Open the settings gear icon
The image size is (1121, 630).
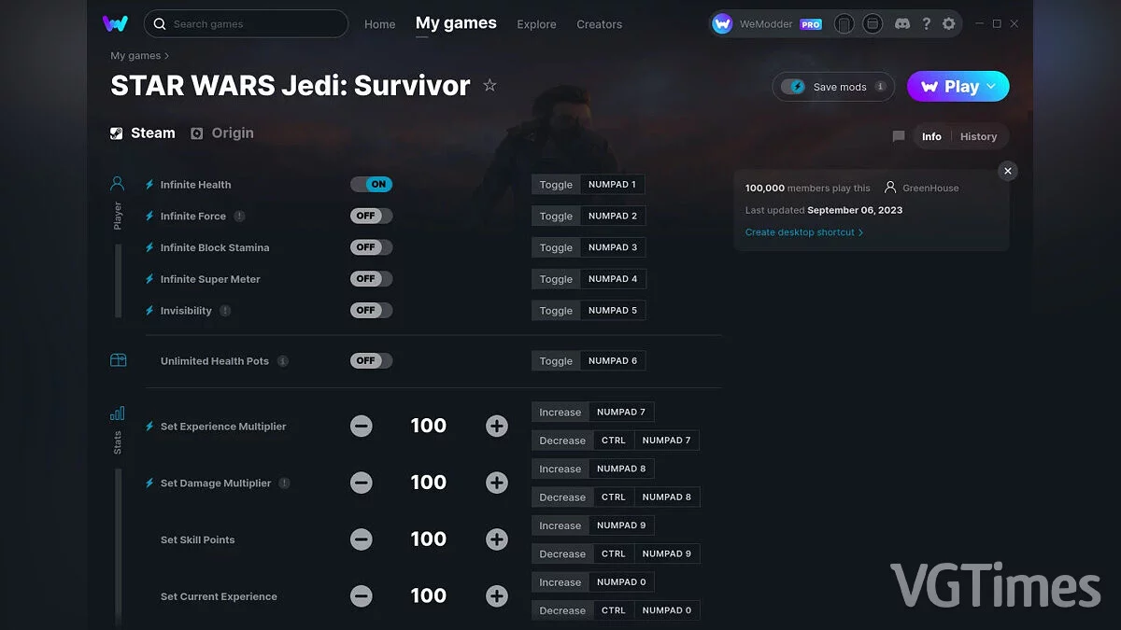950,23
